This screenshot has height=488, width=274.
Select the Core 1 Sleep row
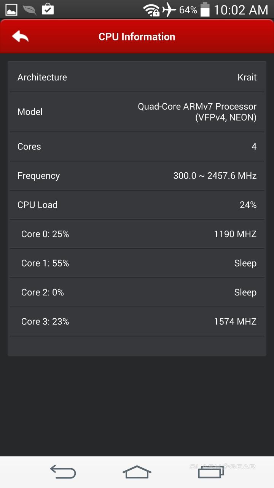point(137,263)
